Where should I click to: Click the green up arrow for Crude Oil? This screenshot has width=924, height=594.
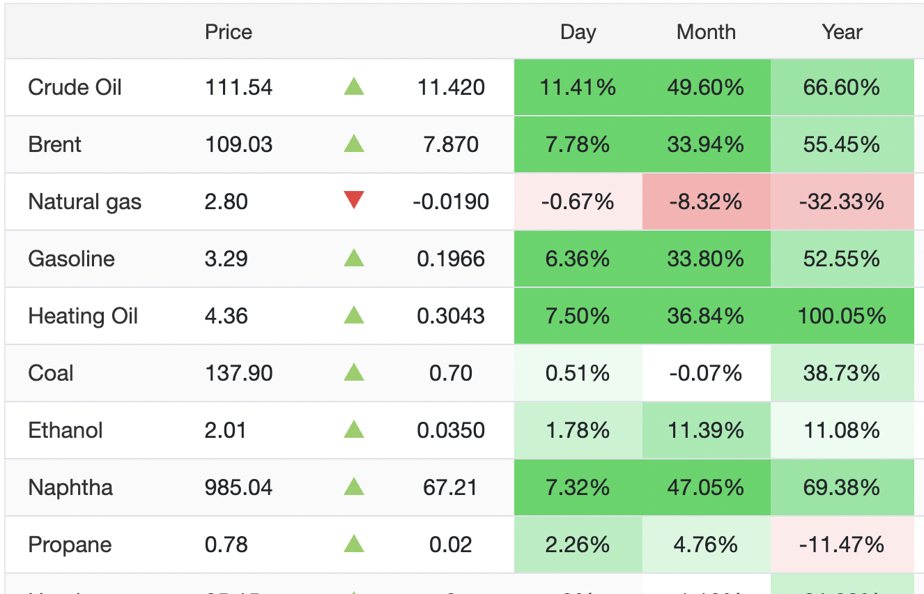[x=354, y=87]
